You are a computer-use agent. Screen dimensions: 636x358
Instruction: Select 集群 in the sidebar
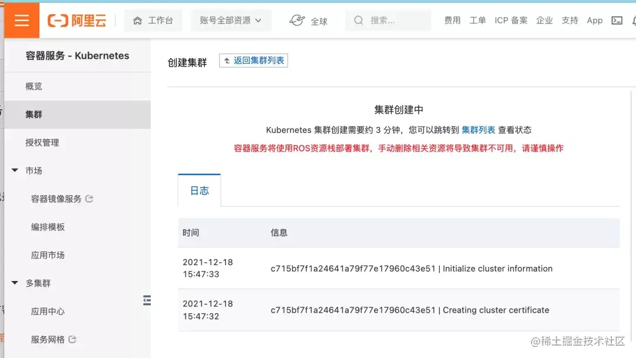[77, 115]
